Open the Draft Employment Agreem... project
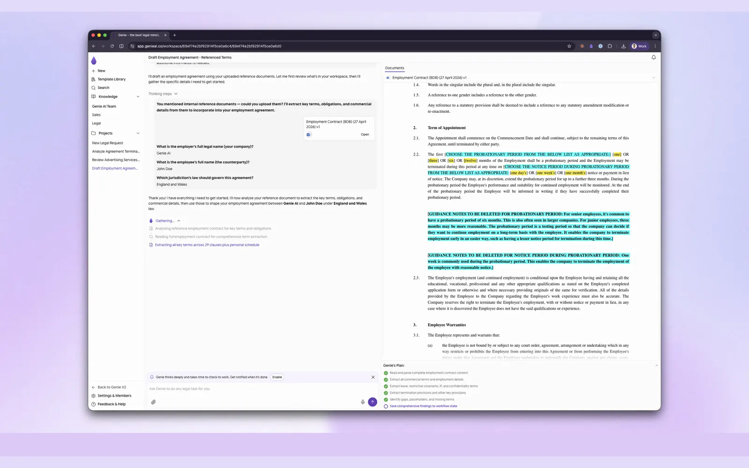The width and height of the screenshot is (749, 468). point(115,168)
